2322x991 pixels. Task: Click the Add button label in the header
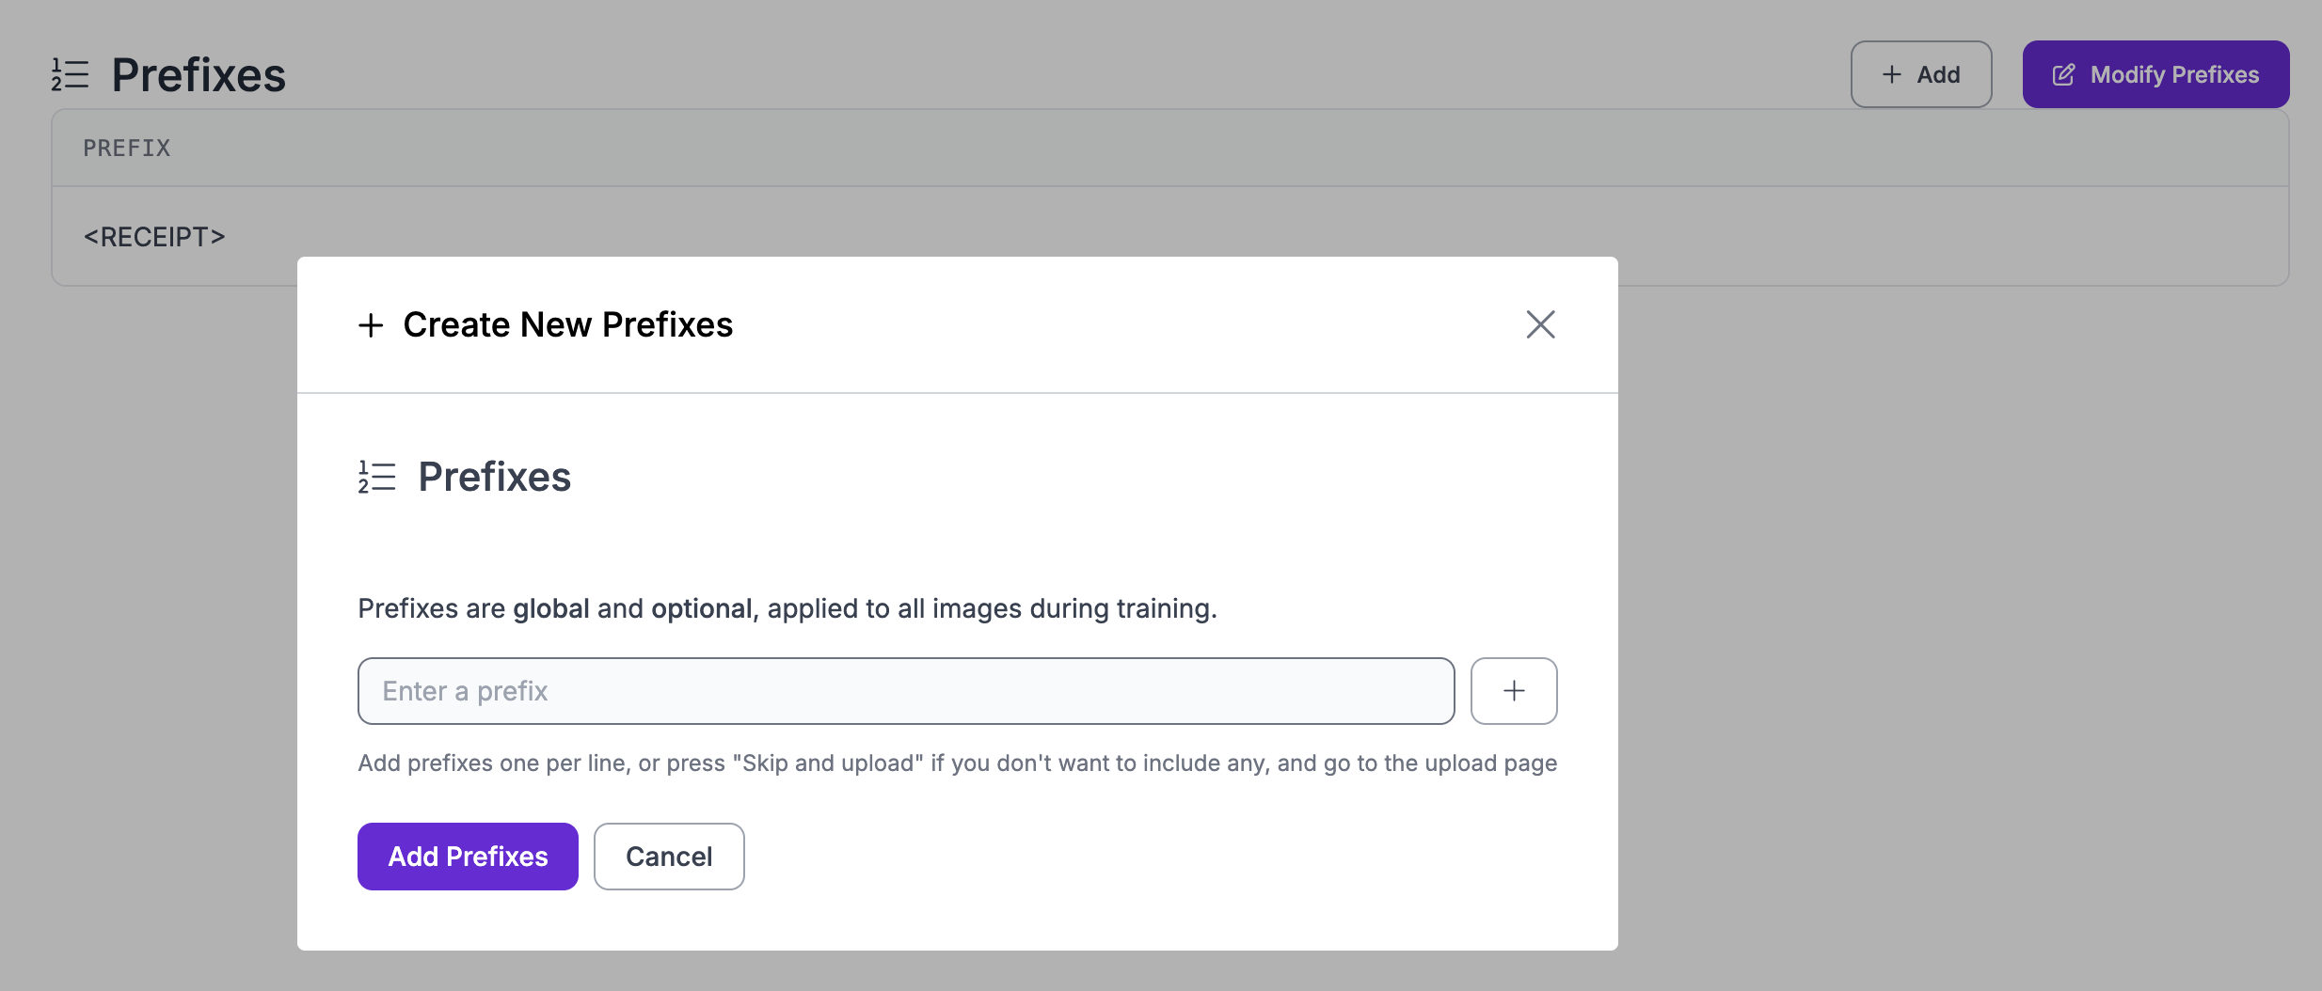click(1938, 74)
